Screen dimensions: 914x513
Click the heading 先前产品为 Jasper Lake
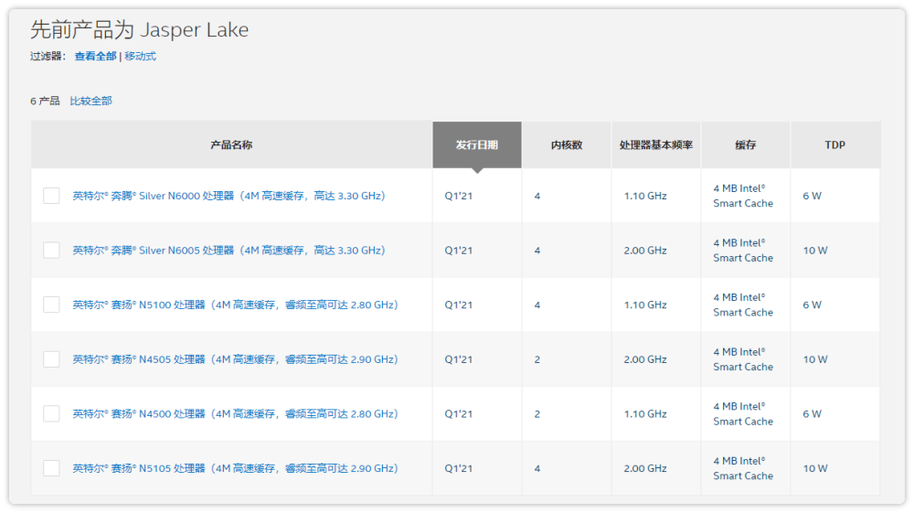pos(139,30)
